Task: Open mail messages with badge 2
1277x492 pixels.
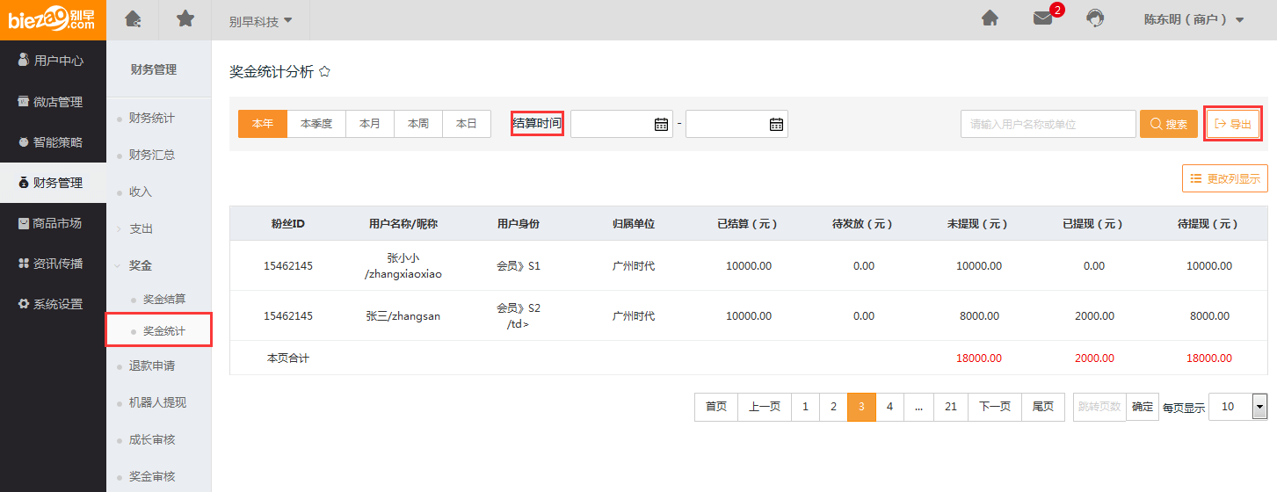Action: pos(1043,18)
